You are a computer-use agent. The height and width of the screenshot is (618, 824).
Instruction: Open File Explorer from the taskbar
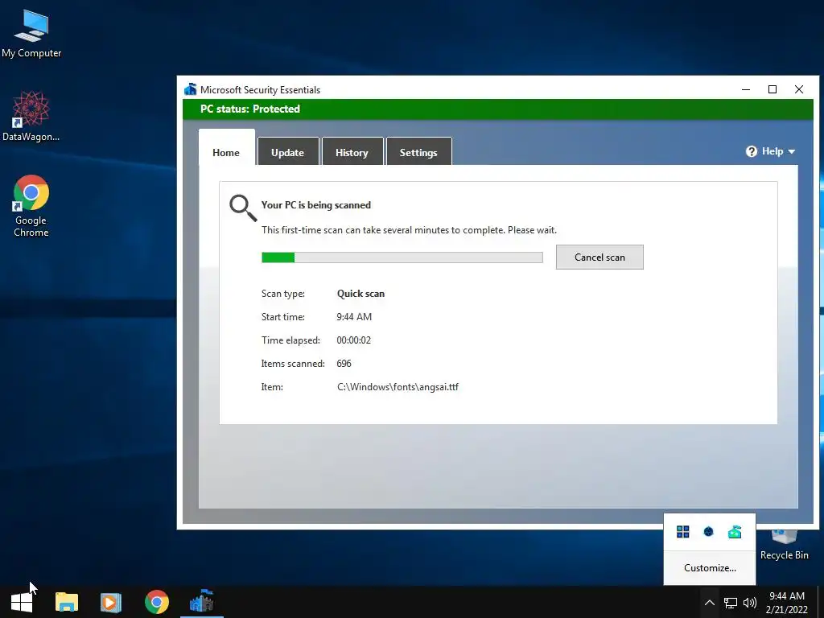pyautogui.click(x=67, y=602)
